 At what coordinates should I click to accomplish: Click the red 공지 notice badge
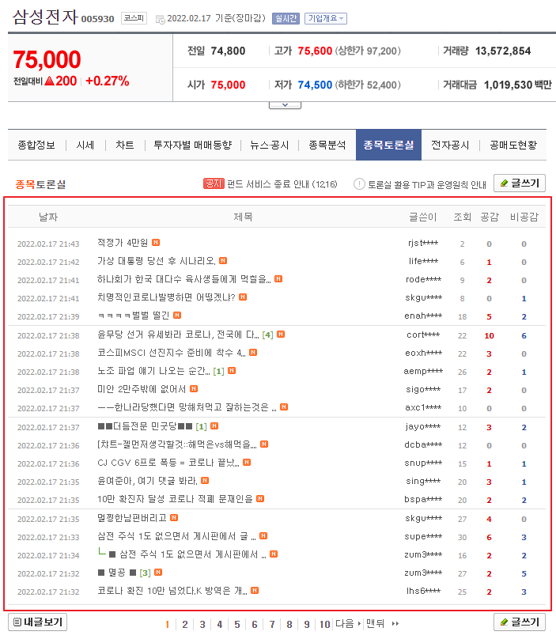pos(214,183)
